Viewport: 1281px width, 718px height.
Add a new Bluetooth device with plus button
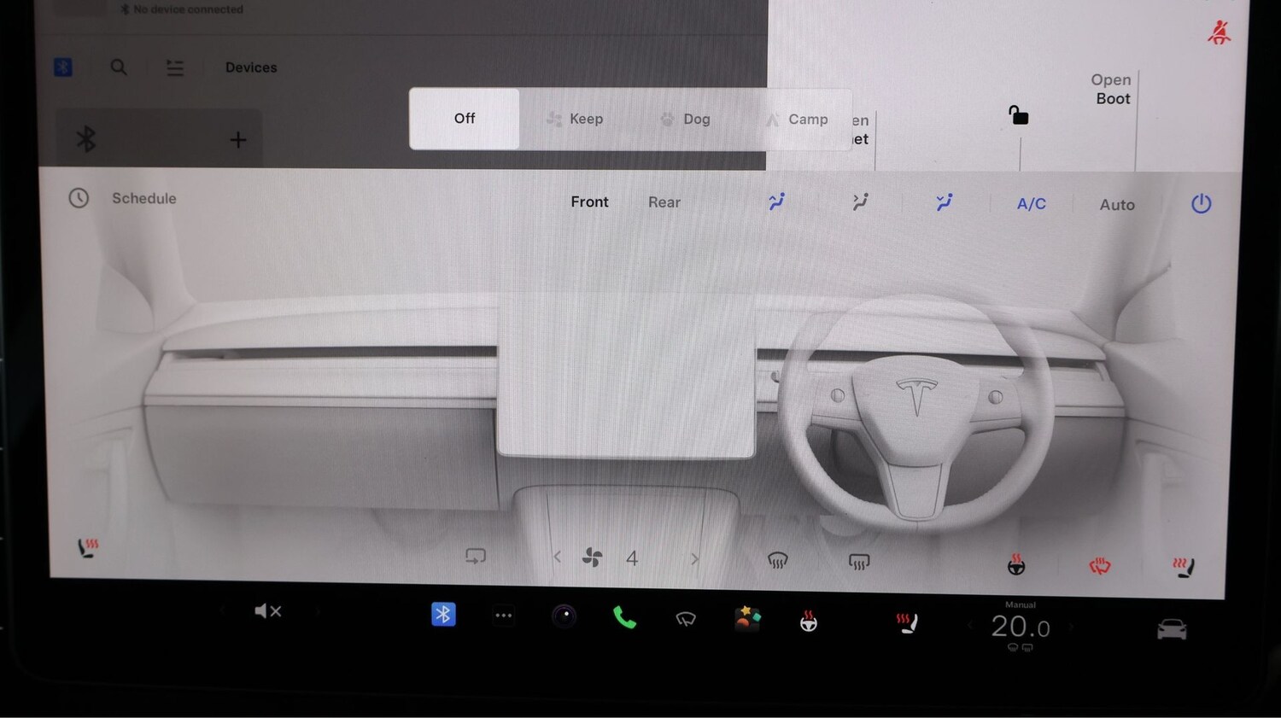click(237, 139)
